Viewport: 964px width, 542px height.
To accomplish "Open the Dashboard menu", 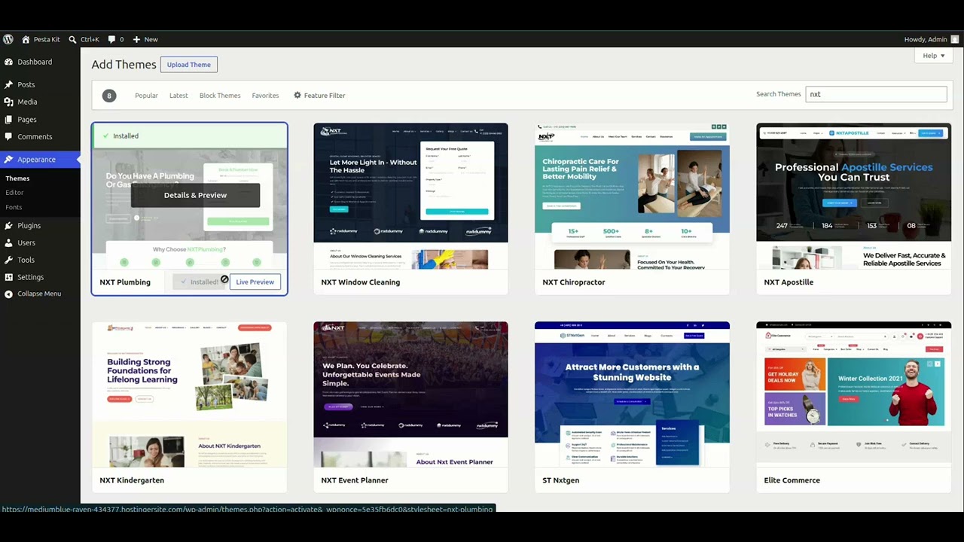I will coord(35,62).
